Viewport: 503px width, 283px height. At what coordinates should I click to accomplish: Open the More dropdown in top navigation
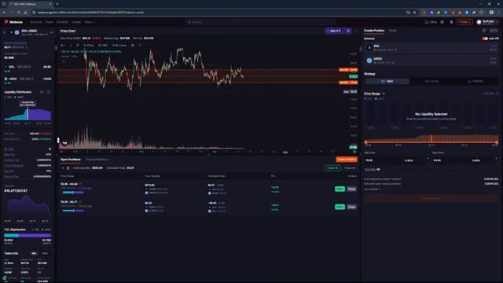(x=90, y=22)
